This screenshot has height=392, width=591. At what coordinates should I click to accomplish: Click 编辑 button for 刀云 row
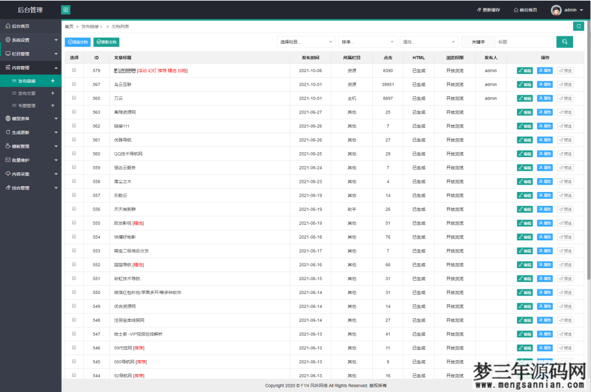coord(525,99)
